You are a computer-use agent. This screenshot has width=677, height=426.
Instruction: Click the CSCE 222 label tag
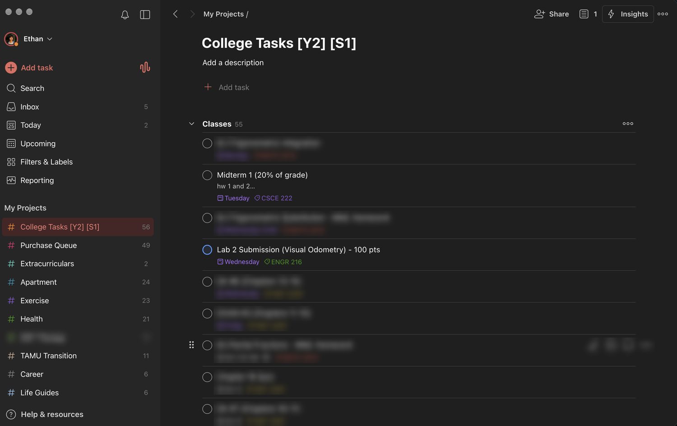pyautogui.click(x=273, y=198)
